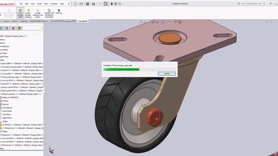Image resolution: width=278 pixels, height=156 pixels.
Task: Click the File Properties icon
Action: click(x=116, y=3)
